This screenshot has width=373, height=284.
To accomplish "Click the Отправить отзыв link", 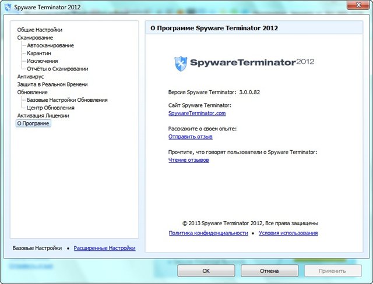I will [x=191, y=137].
